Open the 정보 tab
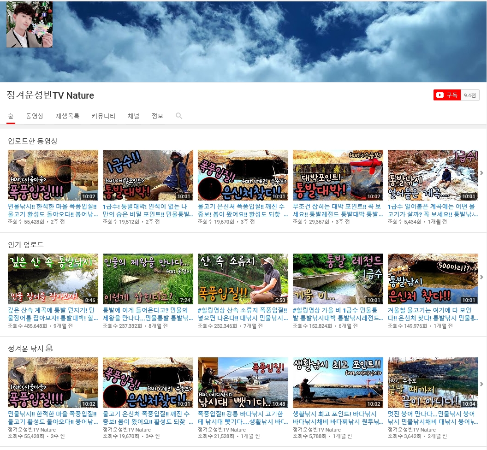Screen dimensions: 487x450 tap(157, 116)
